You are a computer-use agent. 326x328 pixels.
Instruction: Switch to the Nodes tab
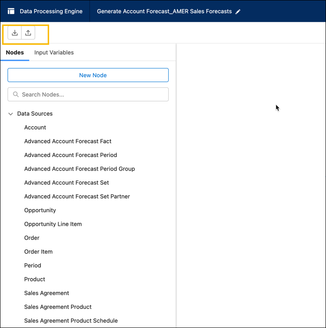click(x=15, y=52)
